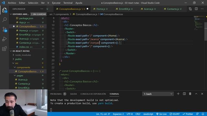Change line ending CRLF
The width and height of the screenshot is (207, 116).
click(138, 114)
